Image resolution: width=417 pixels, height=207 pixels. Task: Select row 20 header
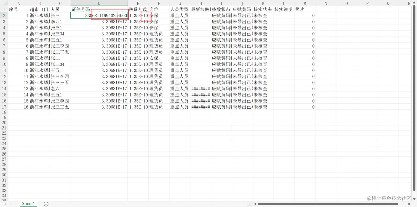pos(4,123)
